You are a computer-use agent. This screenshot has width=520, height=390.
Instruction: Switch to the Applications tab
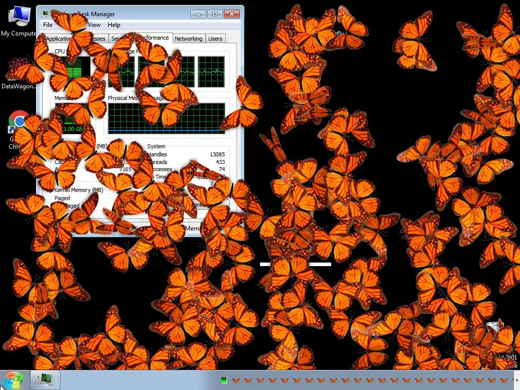point(58,39)
